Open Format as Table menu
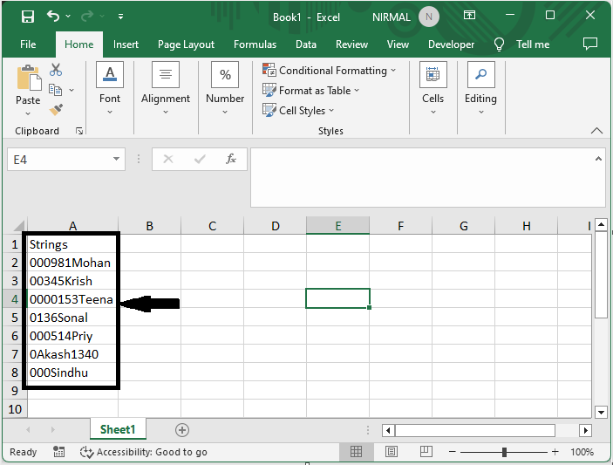 point(310,91)
